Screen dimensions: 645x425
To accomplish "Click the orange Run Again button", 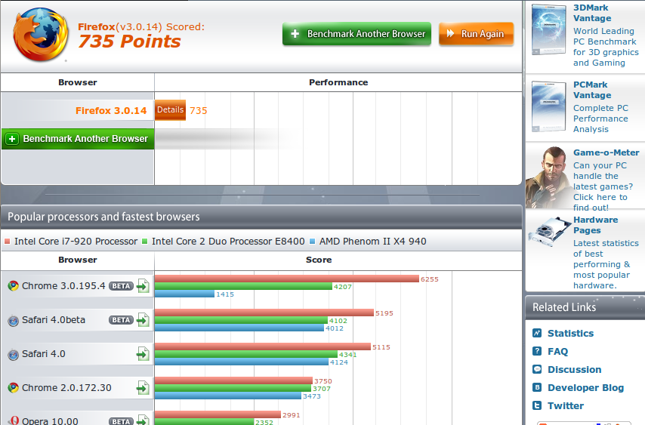I will 476,34.
